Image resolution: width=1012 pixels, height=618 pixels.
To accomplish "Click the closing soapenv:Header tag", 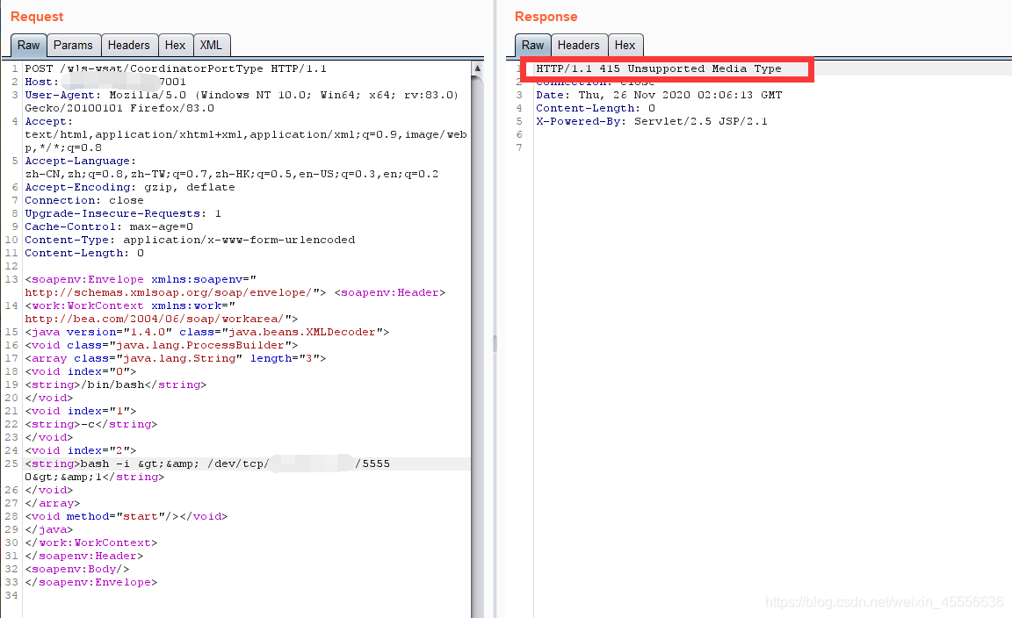I will (84, 556).
